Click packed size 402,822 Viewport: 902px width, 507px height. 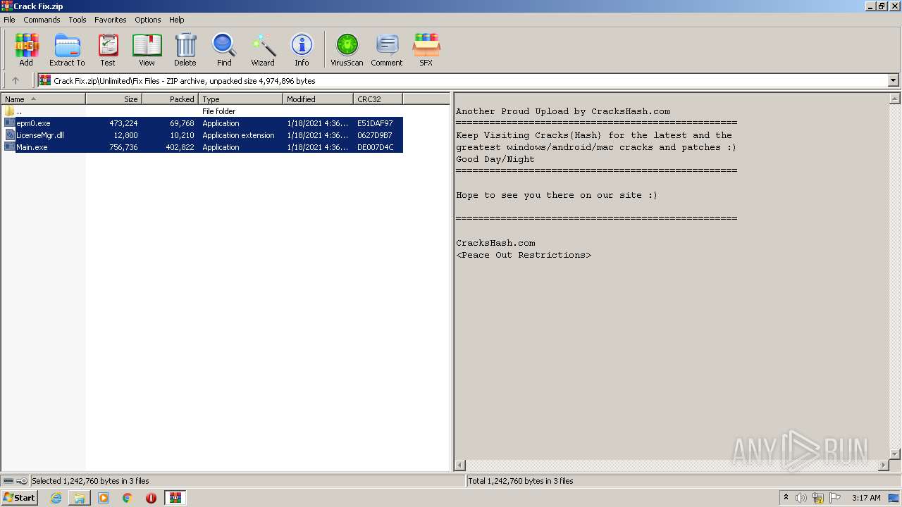point(180,147)
